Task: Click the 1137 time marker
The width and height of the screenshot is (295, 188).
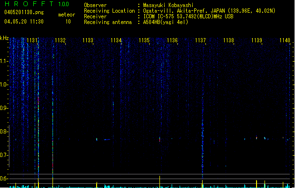Action: [200, 40]
